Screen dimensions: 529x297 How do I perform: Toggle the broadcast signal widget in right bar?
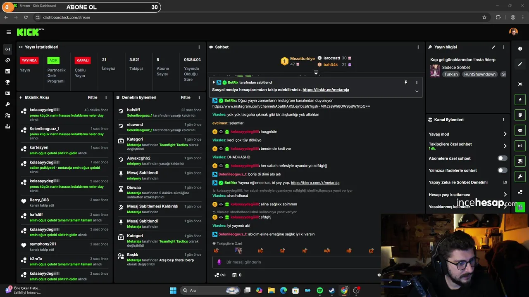click(520, 146)
